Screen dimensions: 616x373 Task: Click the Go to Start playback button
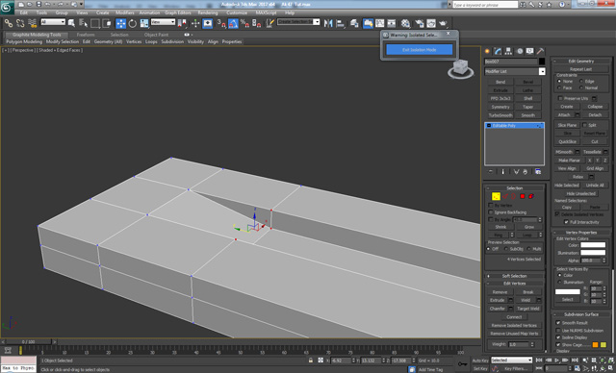pos(539,361)
